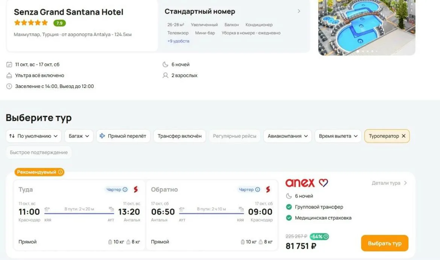The image size is (440, 260).
Task: Click the checkmark icon by Групповой трансфер
Action: point(289,207)
